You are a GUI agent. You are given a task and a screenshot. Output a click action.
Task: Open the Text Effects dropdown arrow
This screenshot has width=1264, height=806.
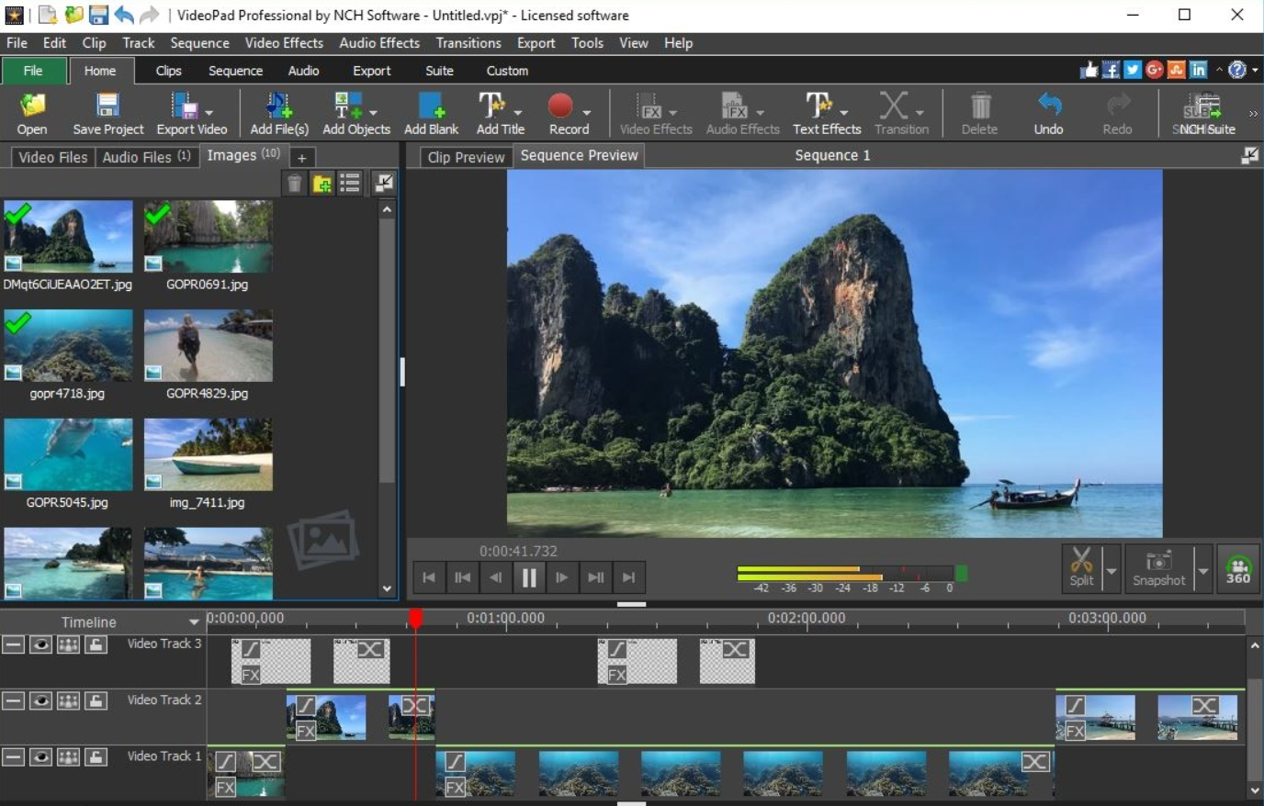point(844,112)
